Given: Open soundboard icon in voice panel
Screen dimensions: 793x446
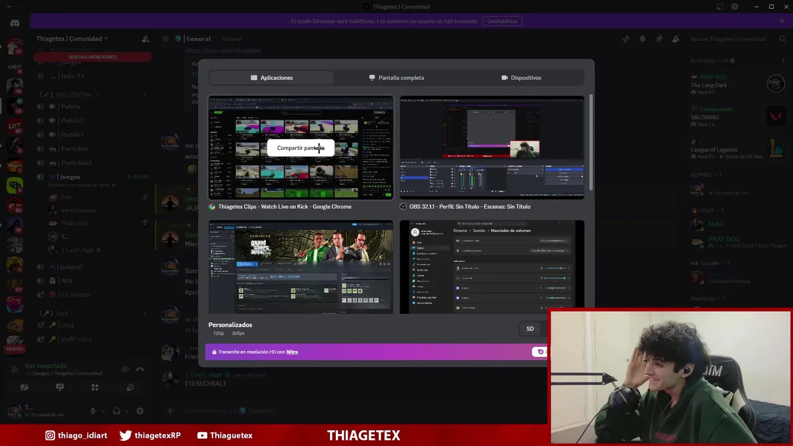Looking at the screenshot, I should 130,387.
